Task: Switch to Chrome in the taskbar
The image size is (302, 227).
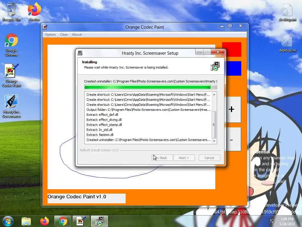Action: click(63, 221)
